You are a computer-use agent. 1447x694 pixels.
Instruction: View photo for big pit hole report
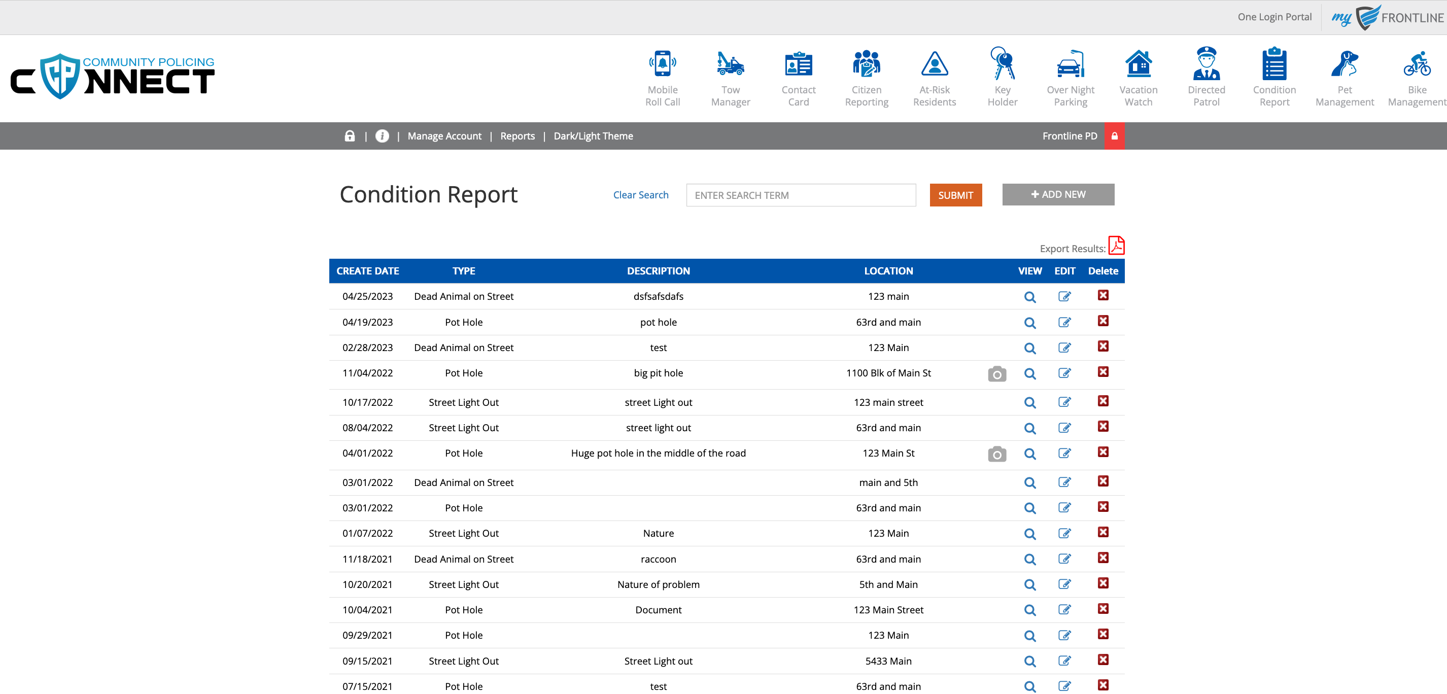(x=996, y=374)
